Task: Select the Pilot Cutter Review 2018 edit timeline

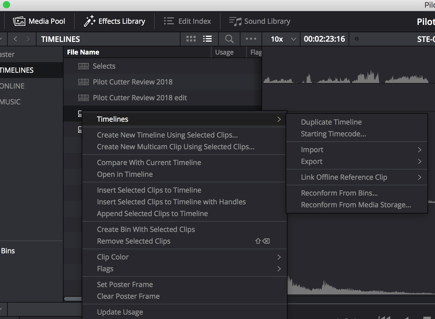Action: (163, 98)
